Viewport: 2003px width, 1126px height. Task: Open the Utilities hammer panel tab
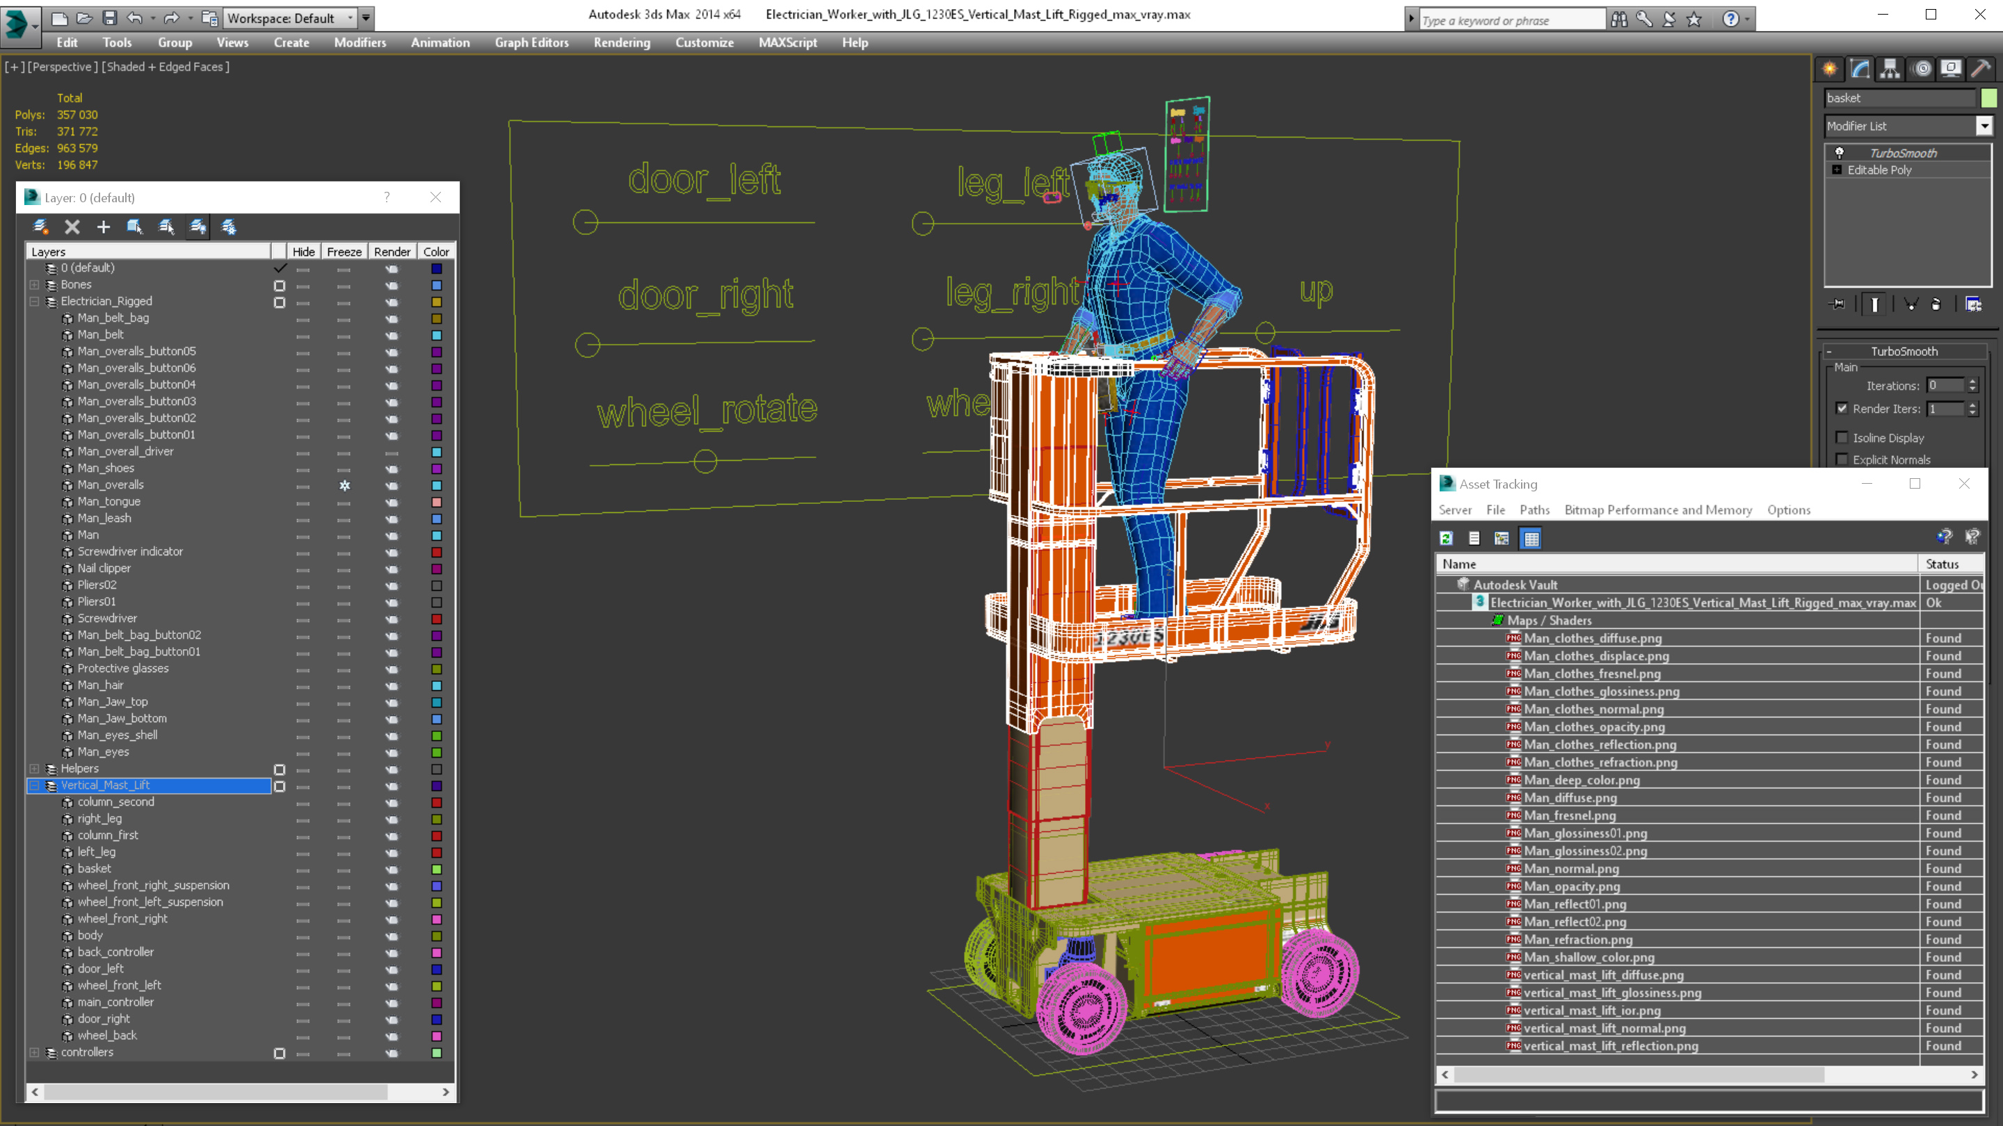tap(1981, 70)
